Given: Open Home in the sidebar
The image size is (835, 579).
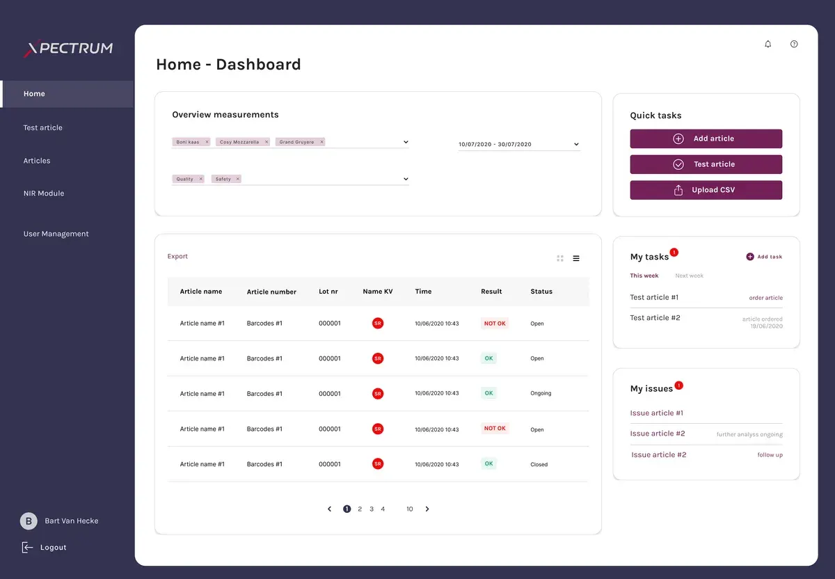Looking at the screenshot, I should tap(67, 94).
